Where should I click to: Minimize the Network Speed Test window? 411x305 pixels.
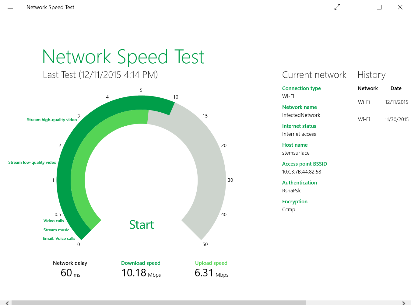point(358,7)
